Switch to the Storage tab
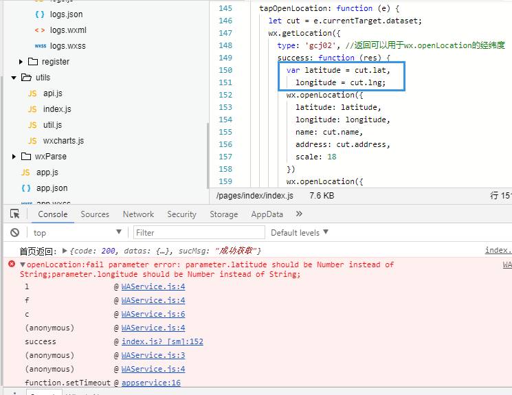 [x=223, y=214]
